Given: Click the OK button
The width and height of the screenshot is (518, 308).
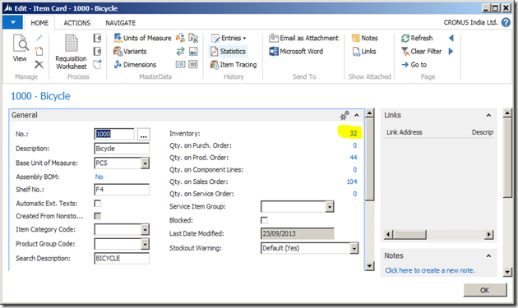Looking at the screenshot, I should coord(484,290).
